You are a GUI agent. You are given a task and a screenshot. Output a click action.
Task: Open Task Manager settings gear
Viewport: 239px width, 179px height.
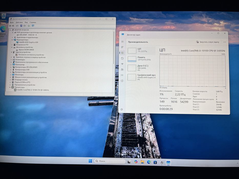click(122, 109)
